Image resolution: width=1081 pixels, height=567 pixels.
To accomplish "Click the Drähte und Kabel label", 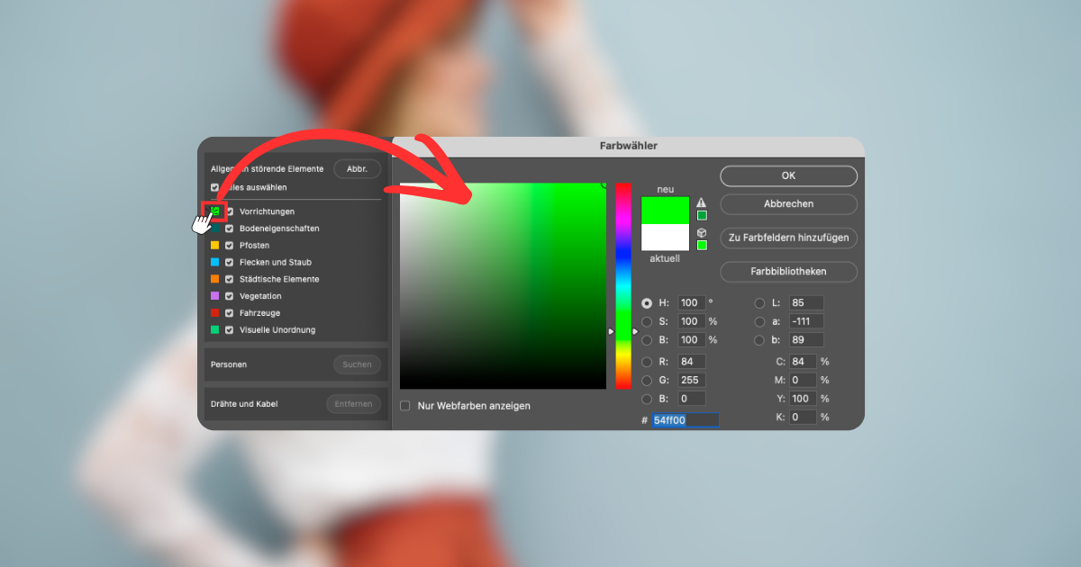I will point(244,404).
